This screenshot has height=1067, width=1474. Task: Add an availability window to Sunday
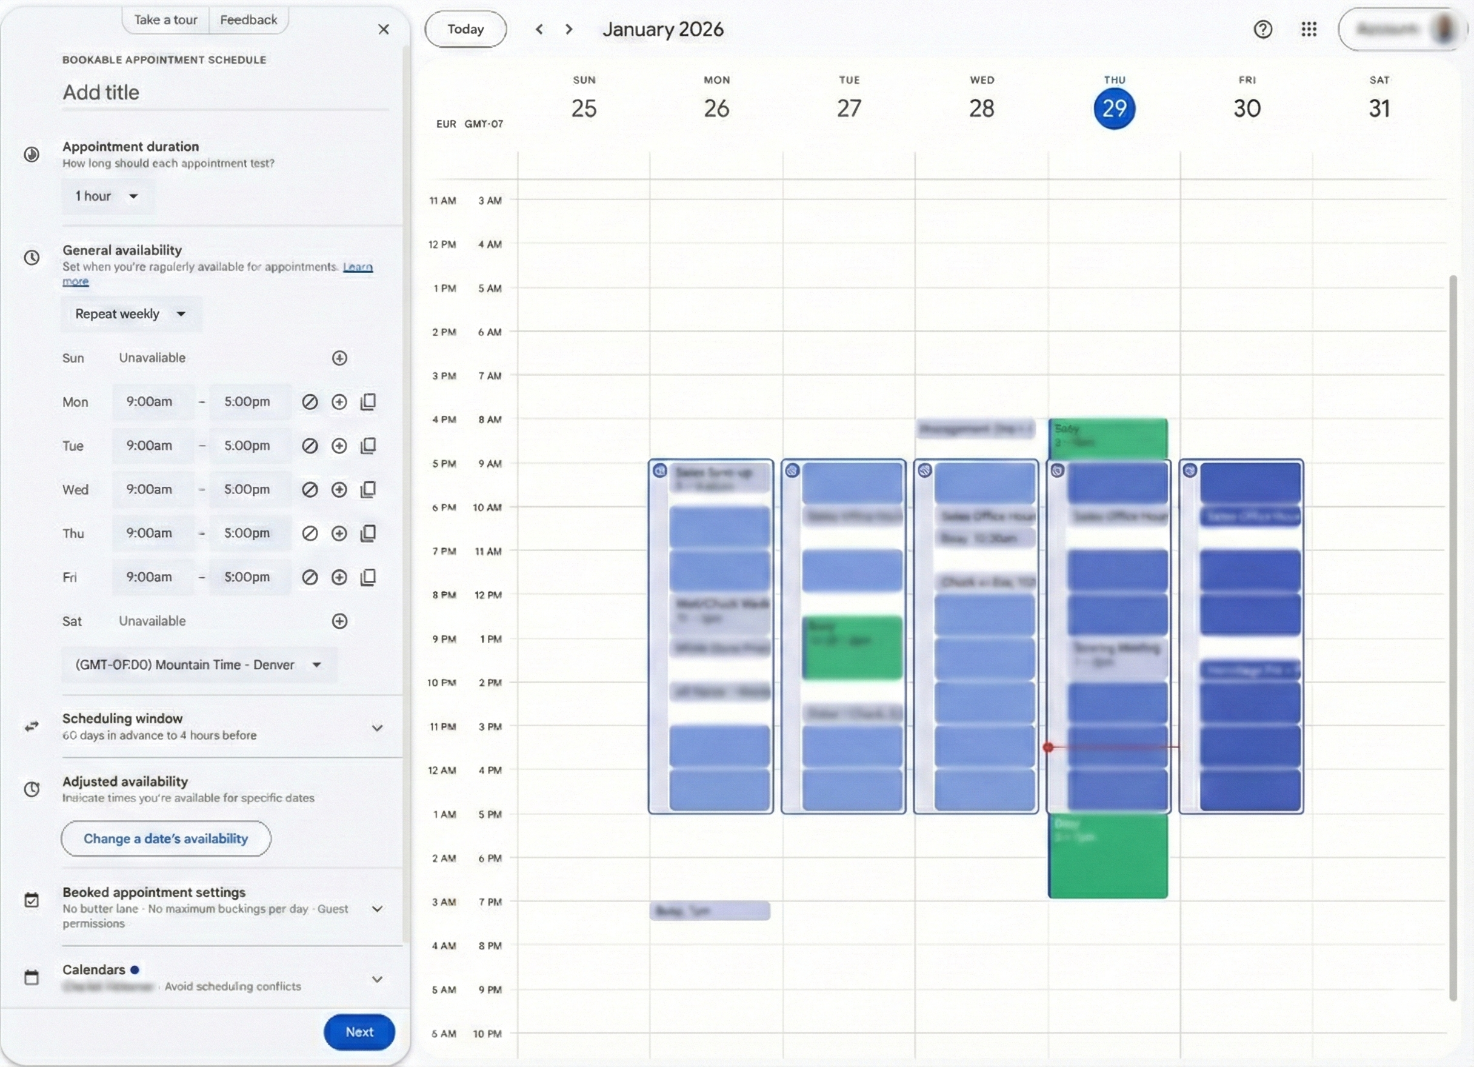pyautogui.click(x=339, y=358)
